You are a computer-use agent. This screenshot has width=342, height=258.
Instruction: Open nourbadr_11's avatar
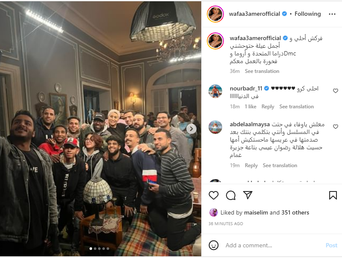(x=215, y=91)
